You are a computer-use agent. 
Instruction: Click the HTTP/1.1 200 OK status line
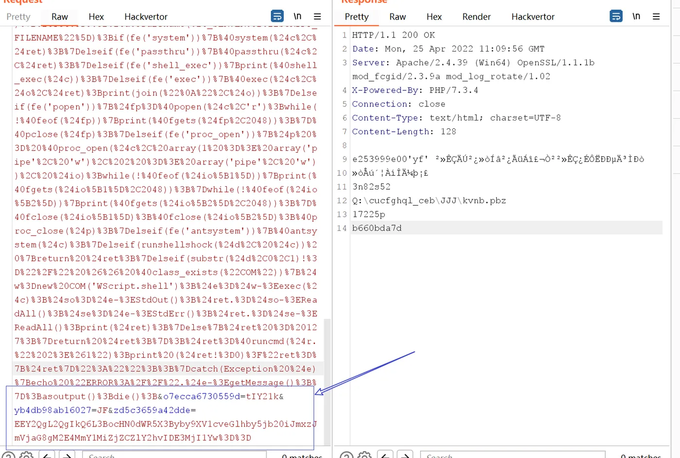[393, 35]
